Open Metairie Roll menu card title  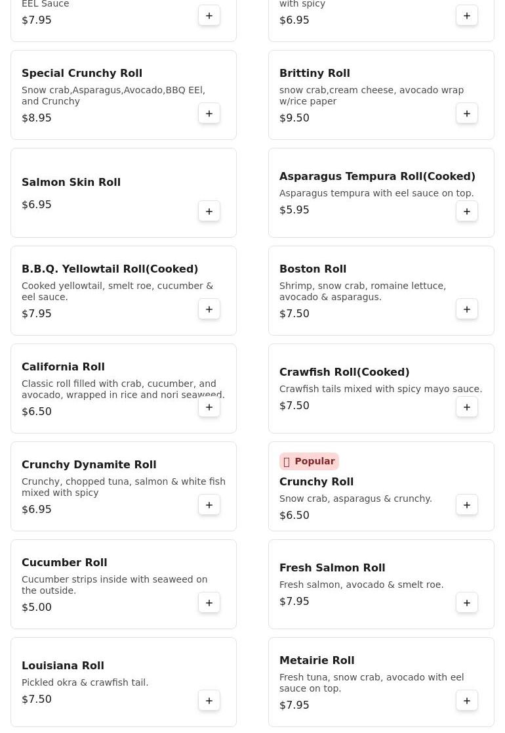[x=317, y=660]
